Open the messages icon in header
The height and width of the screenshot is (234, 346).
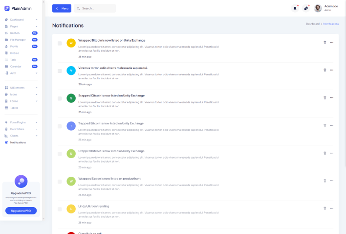tap(306, 8)
